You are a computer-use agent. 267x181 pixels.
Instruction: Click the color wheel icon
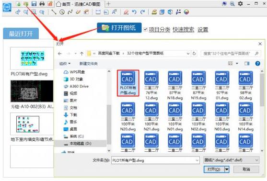pyautogui.click(x=186, y=12)
